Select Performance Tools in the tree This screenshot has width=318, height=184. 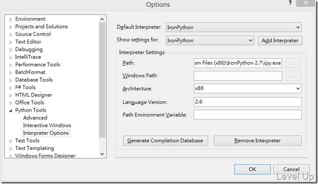38,65
